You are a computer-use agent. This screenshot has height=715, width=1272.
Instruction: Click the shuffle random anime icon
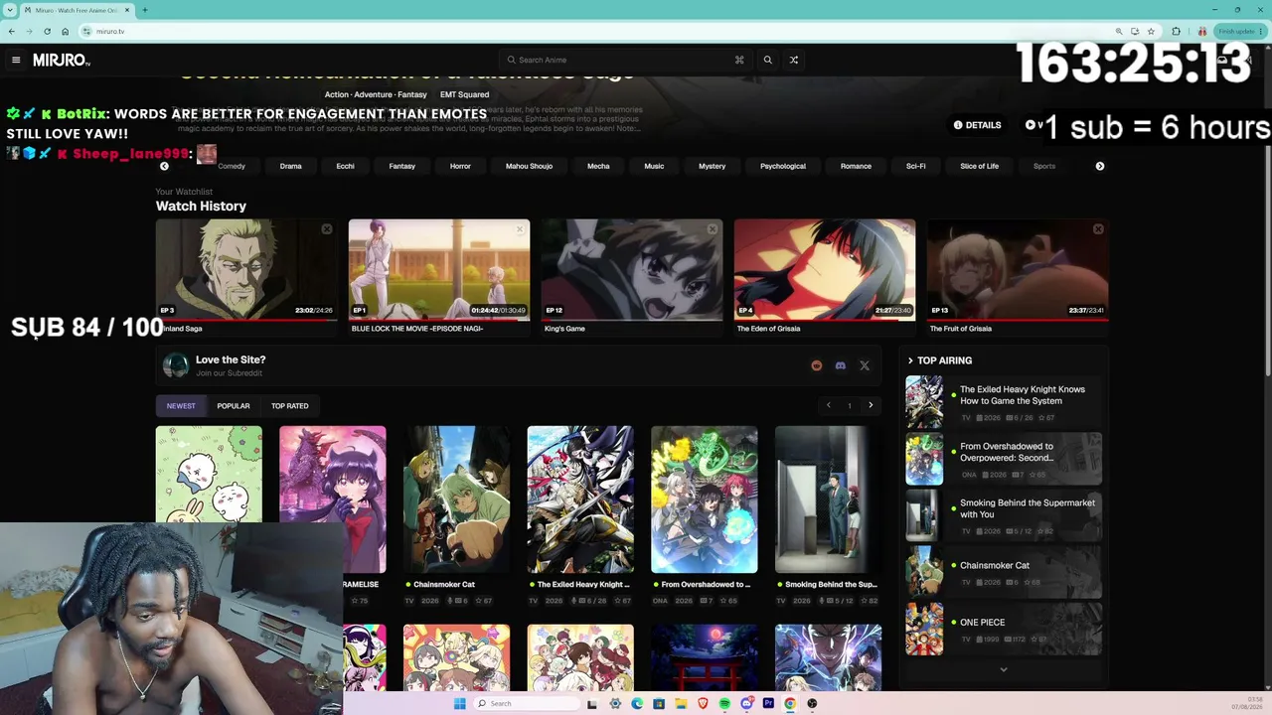794,60
